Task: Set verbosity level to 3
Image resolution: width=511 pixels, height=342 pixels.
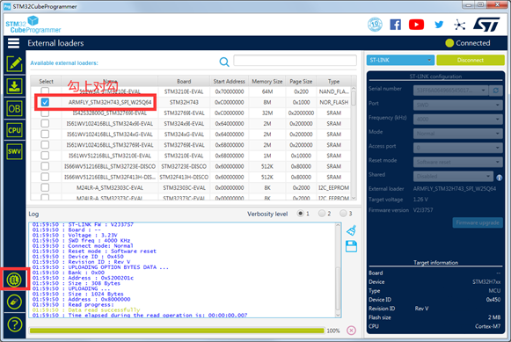Action: pyautogui.click(x=343, y=214)
